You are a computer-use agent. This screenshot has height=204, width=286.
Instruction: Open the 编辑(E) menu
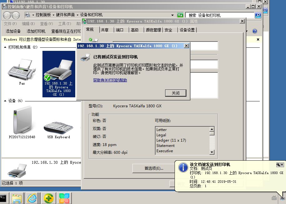pos(28,24)
